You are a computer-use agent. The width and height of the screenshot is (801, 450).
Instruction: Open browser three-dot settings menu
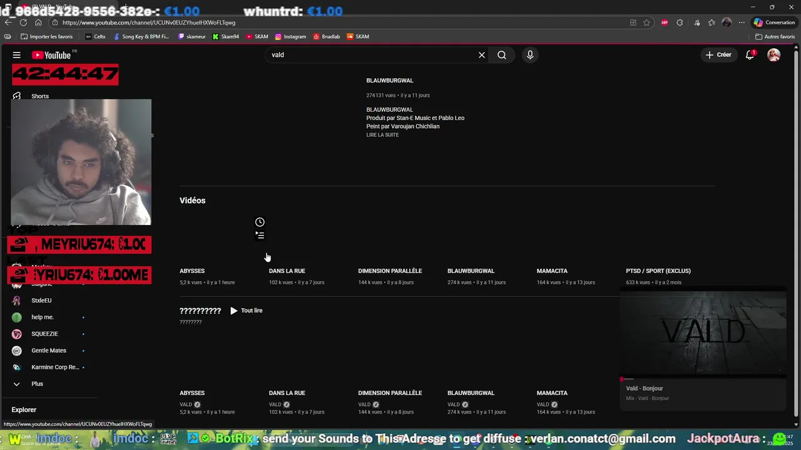pyautogui.click(x=742, y=22)
